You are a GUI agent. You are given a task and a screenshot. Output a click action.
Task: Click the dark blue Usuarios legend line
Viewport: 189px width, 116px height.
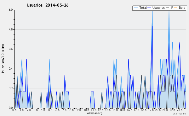click(149, 8)
